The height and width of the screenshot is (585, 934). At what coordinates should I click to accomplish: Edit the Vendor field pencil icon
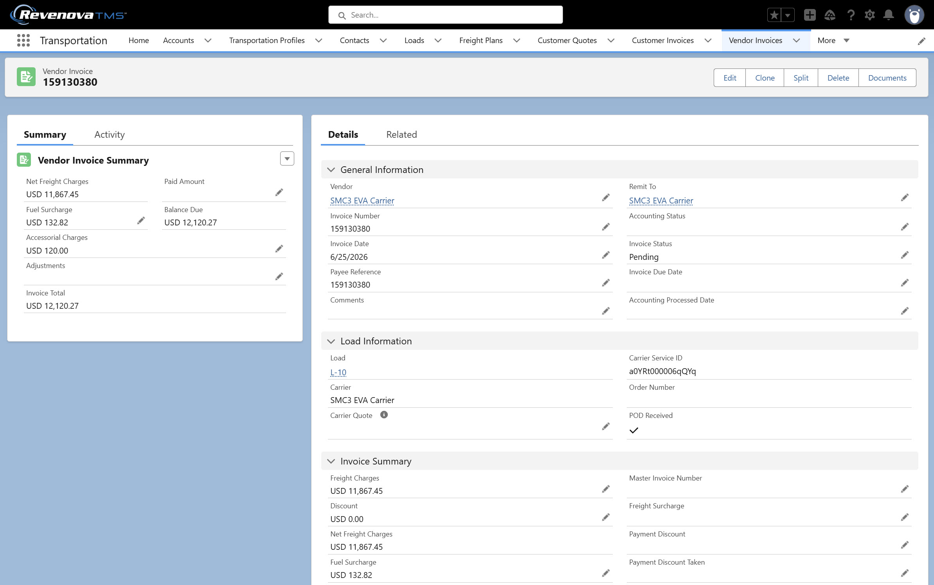coord(606,198)
